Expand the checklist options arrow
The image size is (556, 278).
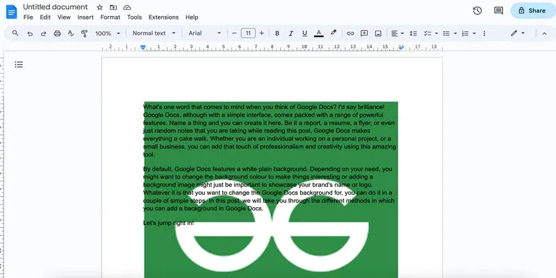click(x=436, y=33)
